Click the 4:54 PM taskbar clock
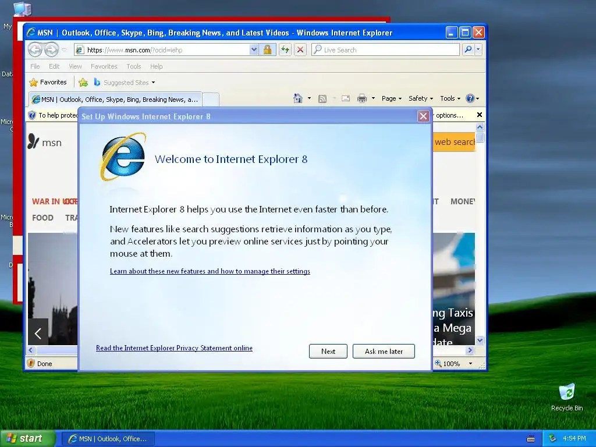Image resolution: width=596 pixels, height=447 pixels. point(574,438)
